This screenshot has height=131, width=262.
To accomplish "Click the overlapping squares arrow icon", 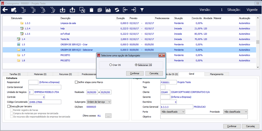I will pos(82,10).
